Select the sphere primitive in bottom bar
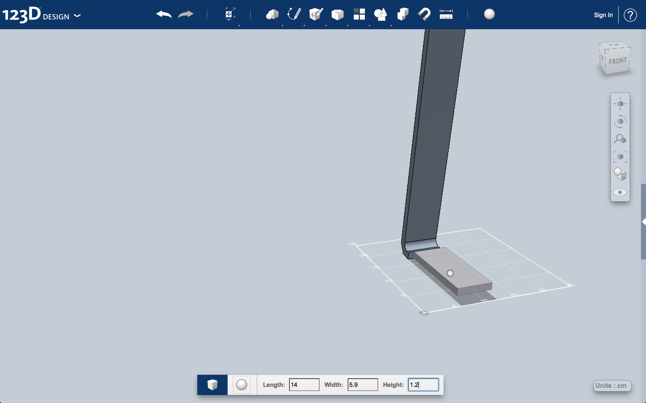Screen dimensions: 646x403 coord(241,385)
